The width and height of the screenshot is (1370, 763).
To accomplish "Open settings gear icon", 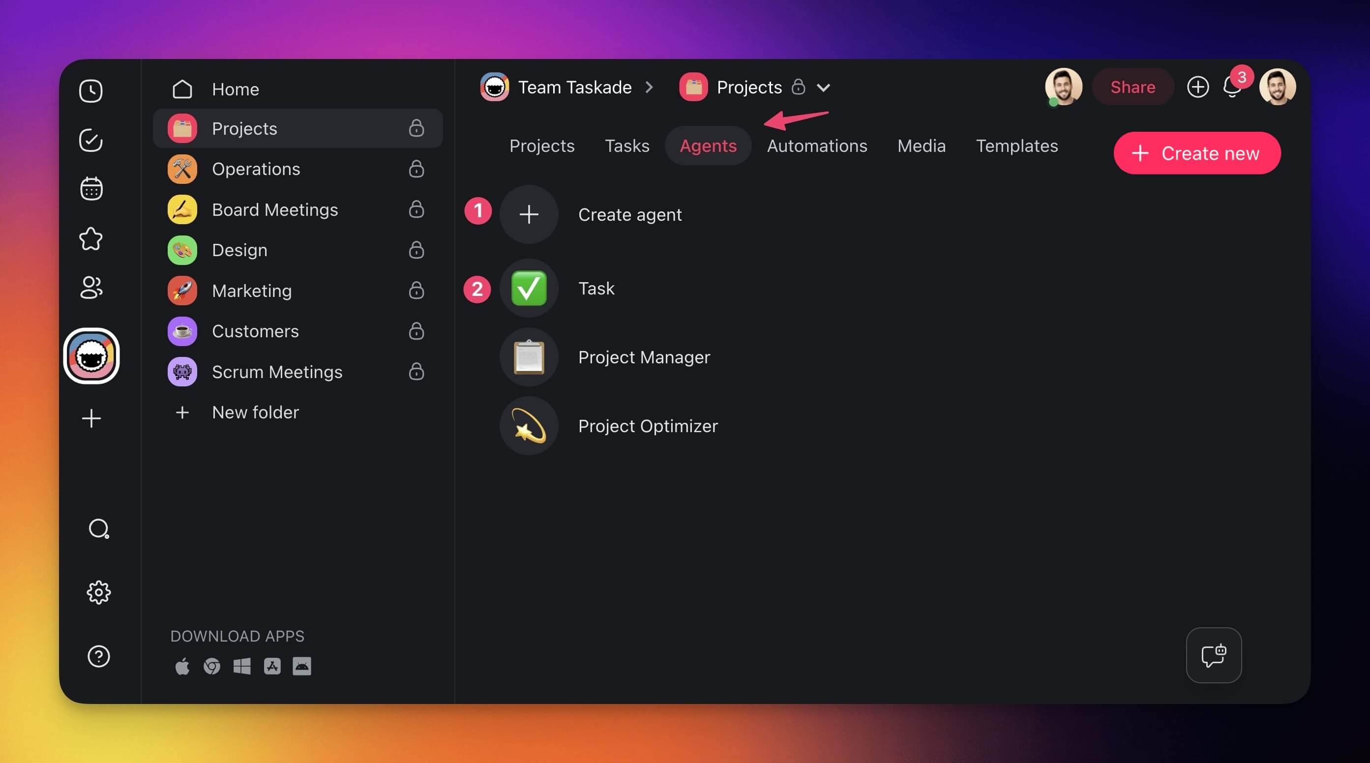I will tap(98, 592).
